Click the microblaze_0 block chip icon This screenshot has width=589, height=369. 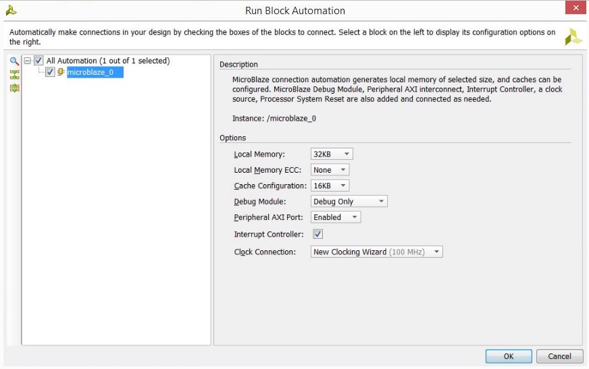(x=61, y=72)
